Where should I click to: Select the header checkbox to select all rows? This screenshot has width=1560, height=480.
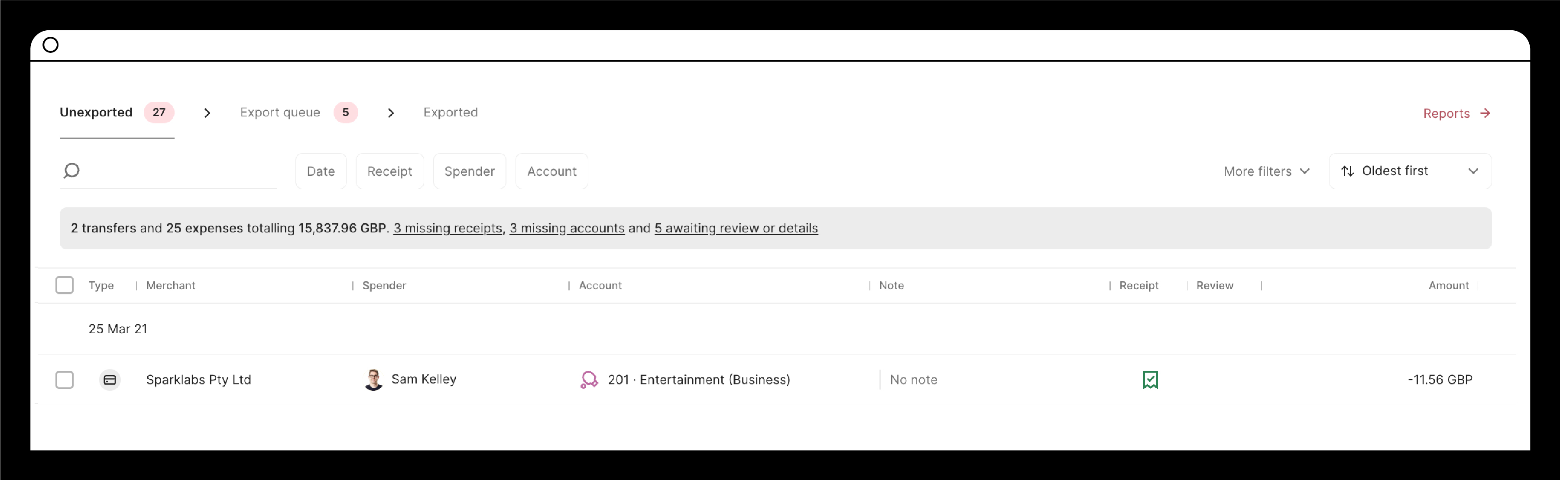(x=64, y=284)
